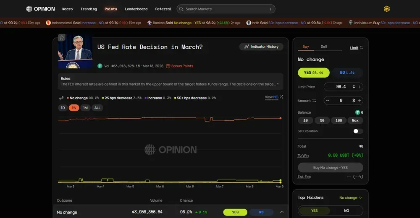Open the Bonus Points link
Viewport: 420px width, 218px height.
[182, 66]
